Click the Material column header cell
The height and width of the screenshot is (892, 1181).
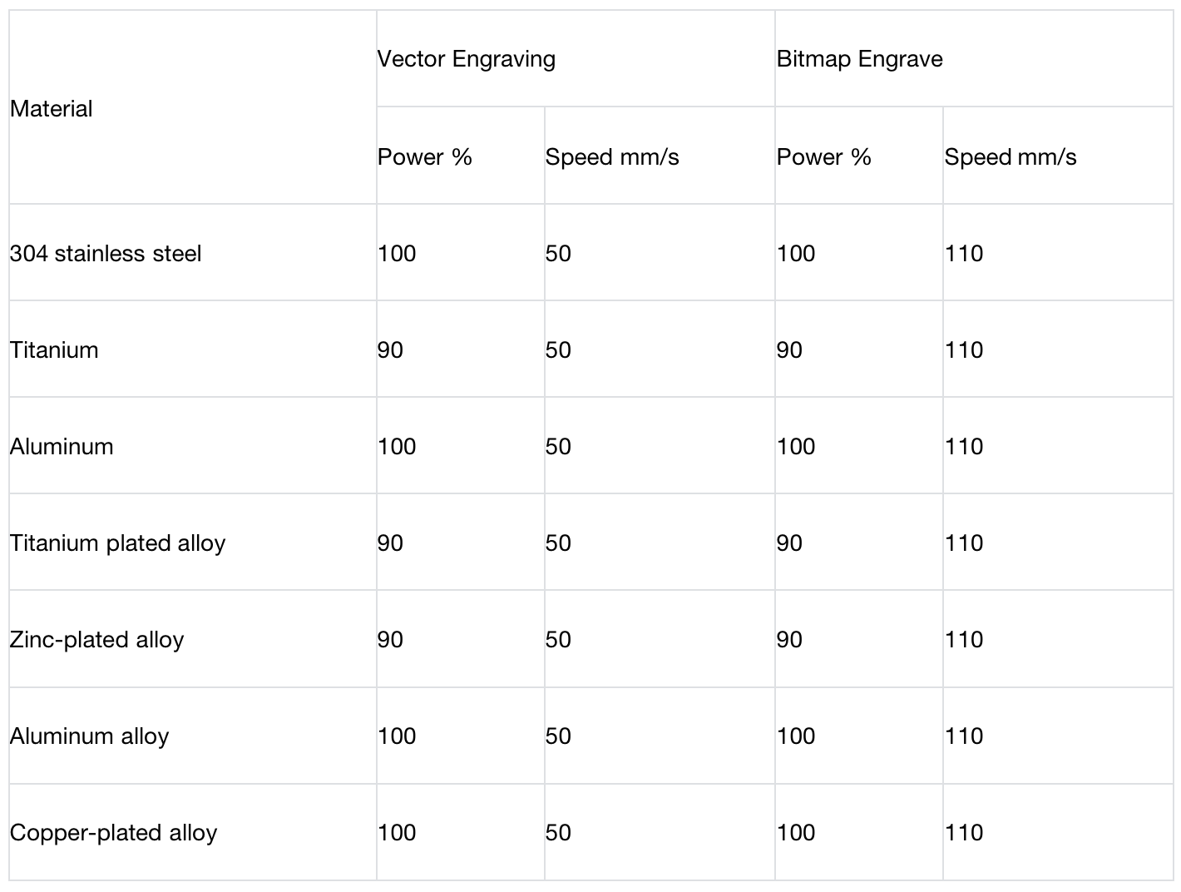tap(52, 109)
